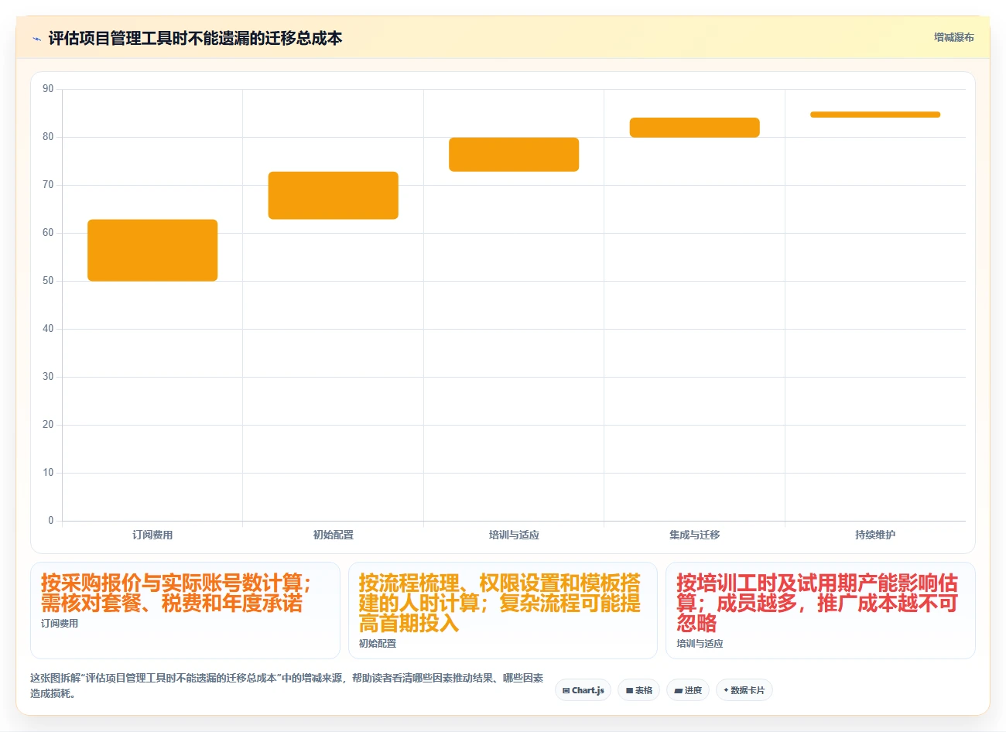Click the 培训与适应 x-axis label
The image size is (1006, 732).
514,535
